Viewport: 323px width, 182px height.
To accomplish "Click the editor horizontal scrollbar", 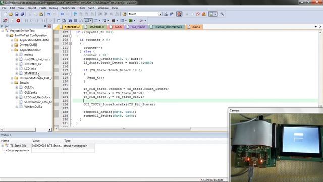I will tap(124, 129).
